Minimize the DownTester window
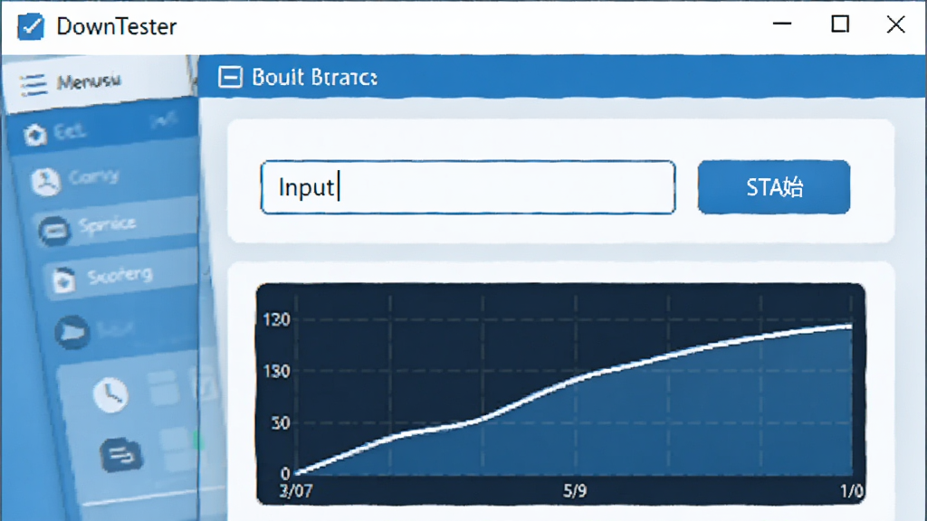Image resolution: width=927 pixels, height=521 pixels. click(782, 24)
